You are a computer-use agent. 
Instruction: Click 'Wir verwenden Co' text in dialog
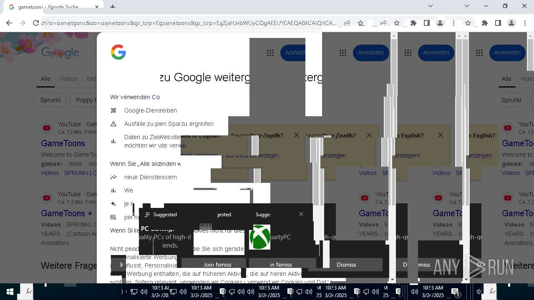tap(135, 97)
